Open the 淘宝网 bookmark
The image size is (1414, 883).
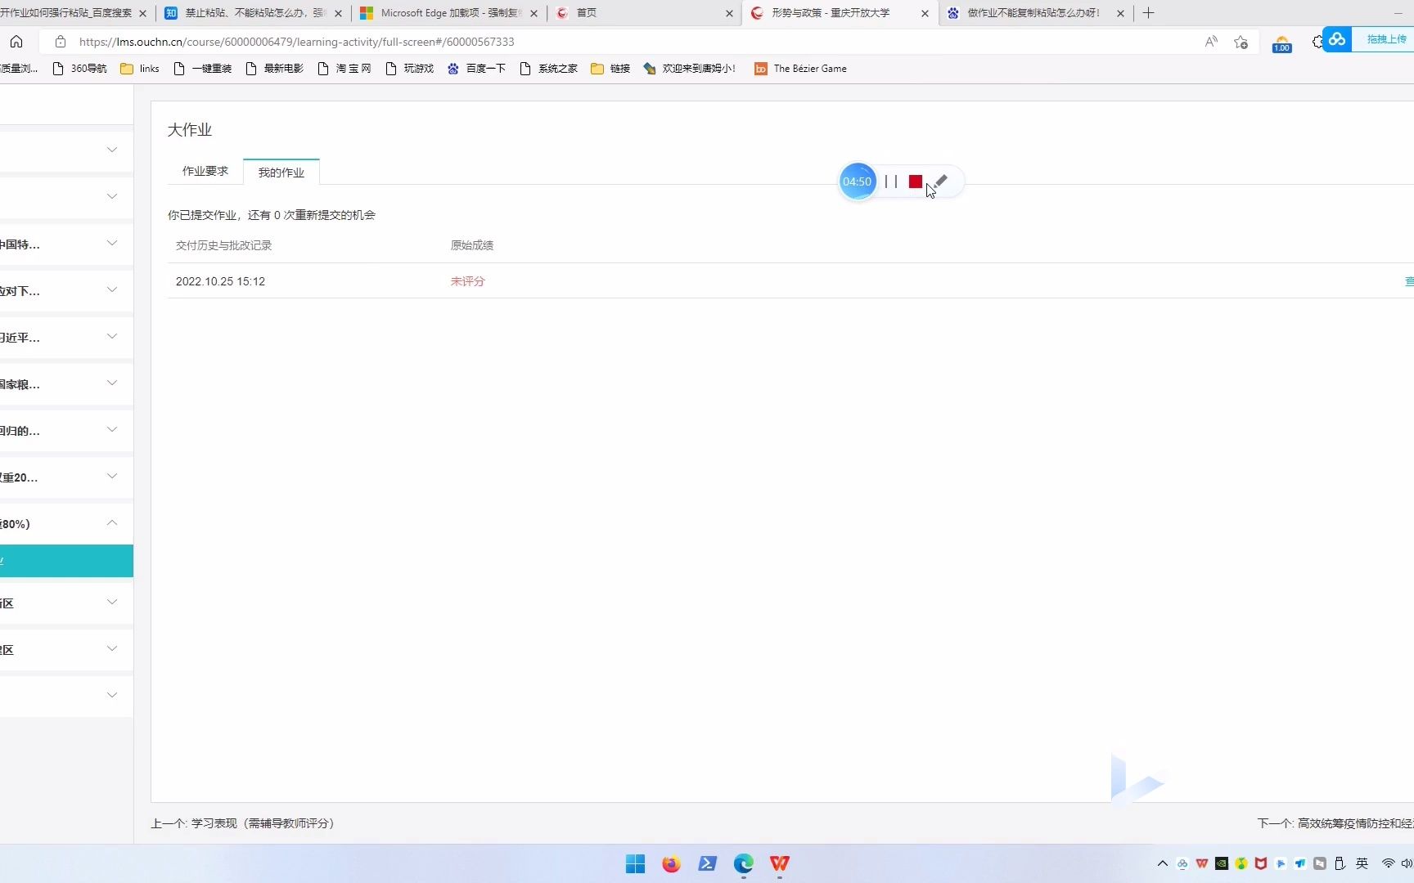pyautogui.click(x=344, y=69)
